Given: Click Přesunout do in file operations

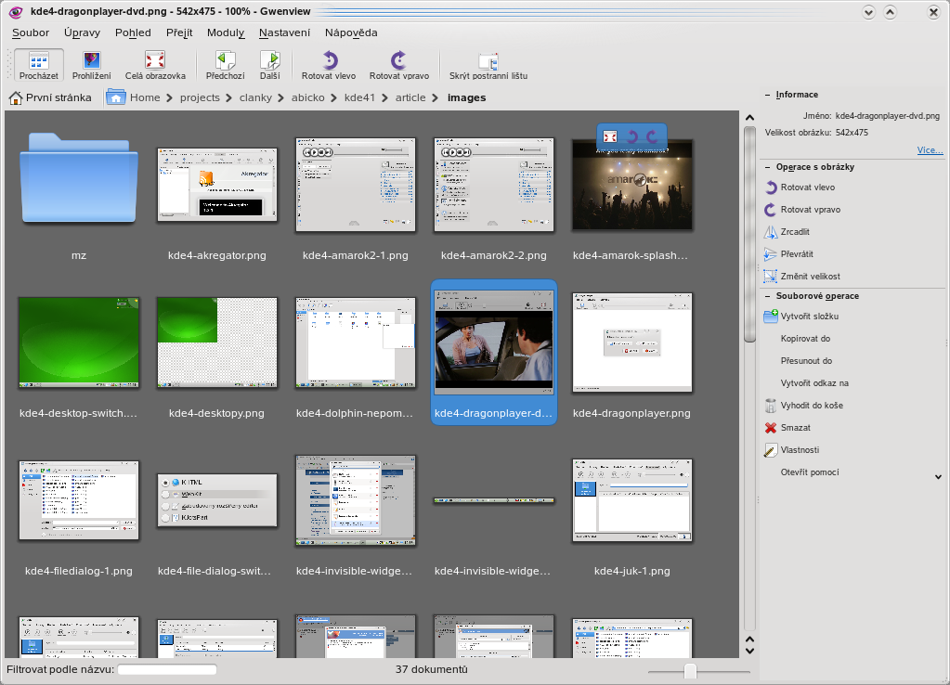Looking at the screenshot, I should pyautogui.click(x=806, y=361).
